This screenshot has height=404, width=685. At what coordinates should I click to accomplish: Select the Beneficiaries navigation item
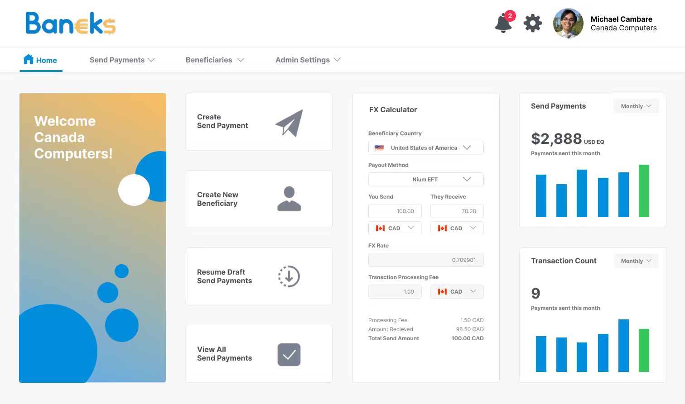214,60
